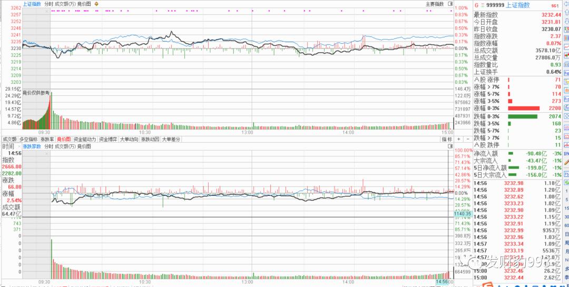Expand indicator pane with plus button
Viewport: 569px width, 287px height.
[x=459, y=139]
